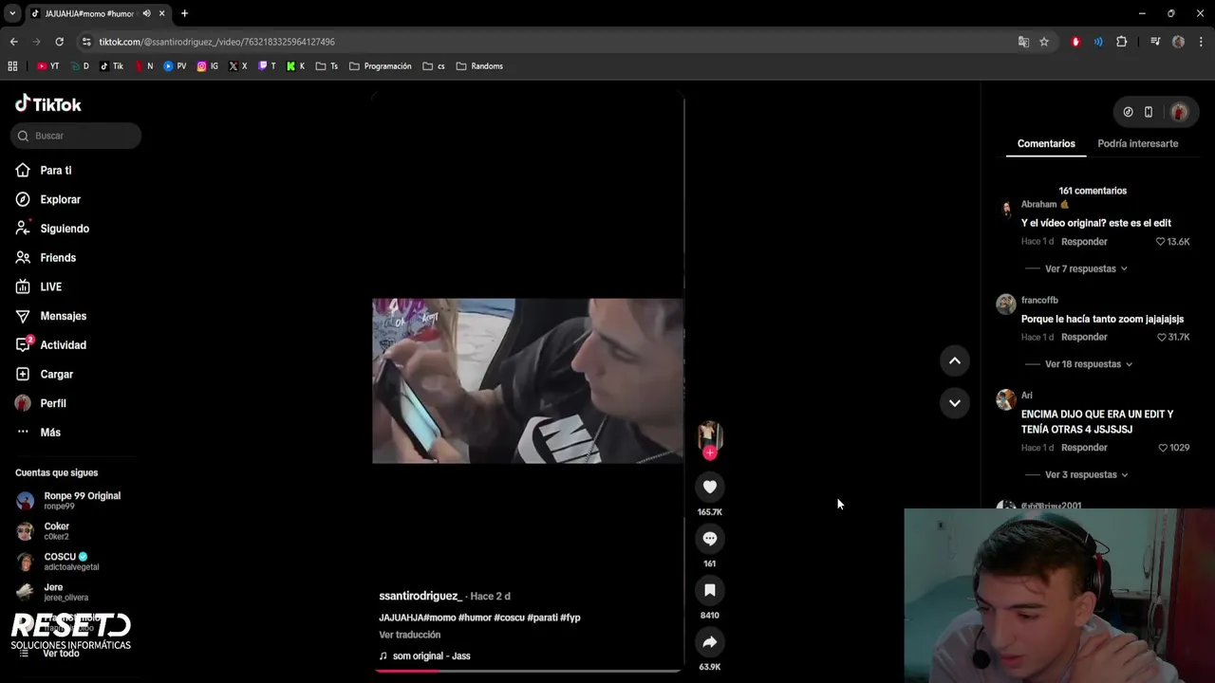Open Abraham's commenter avatar
Screen dimensions: 1215x683
[x=1006, y=209]
